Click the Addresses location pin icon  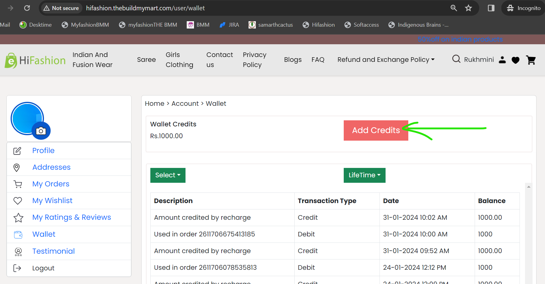(x=17, y=167)
